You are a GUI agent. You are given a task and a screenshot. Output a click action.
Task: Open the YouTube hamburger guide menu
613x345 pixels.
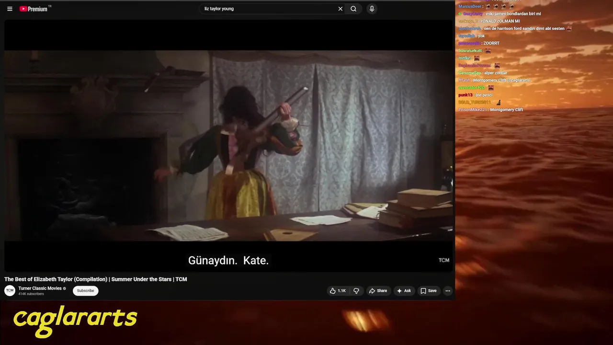(10, 9)
